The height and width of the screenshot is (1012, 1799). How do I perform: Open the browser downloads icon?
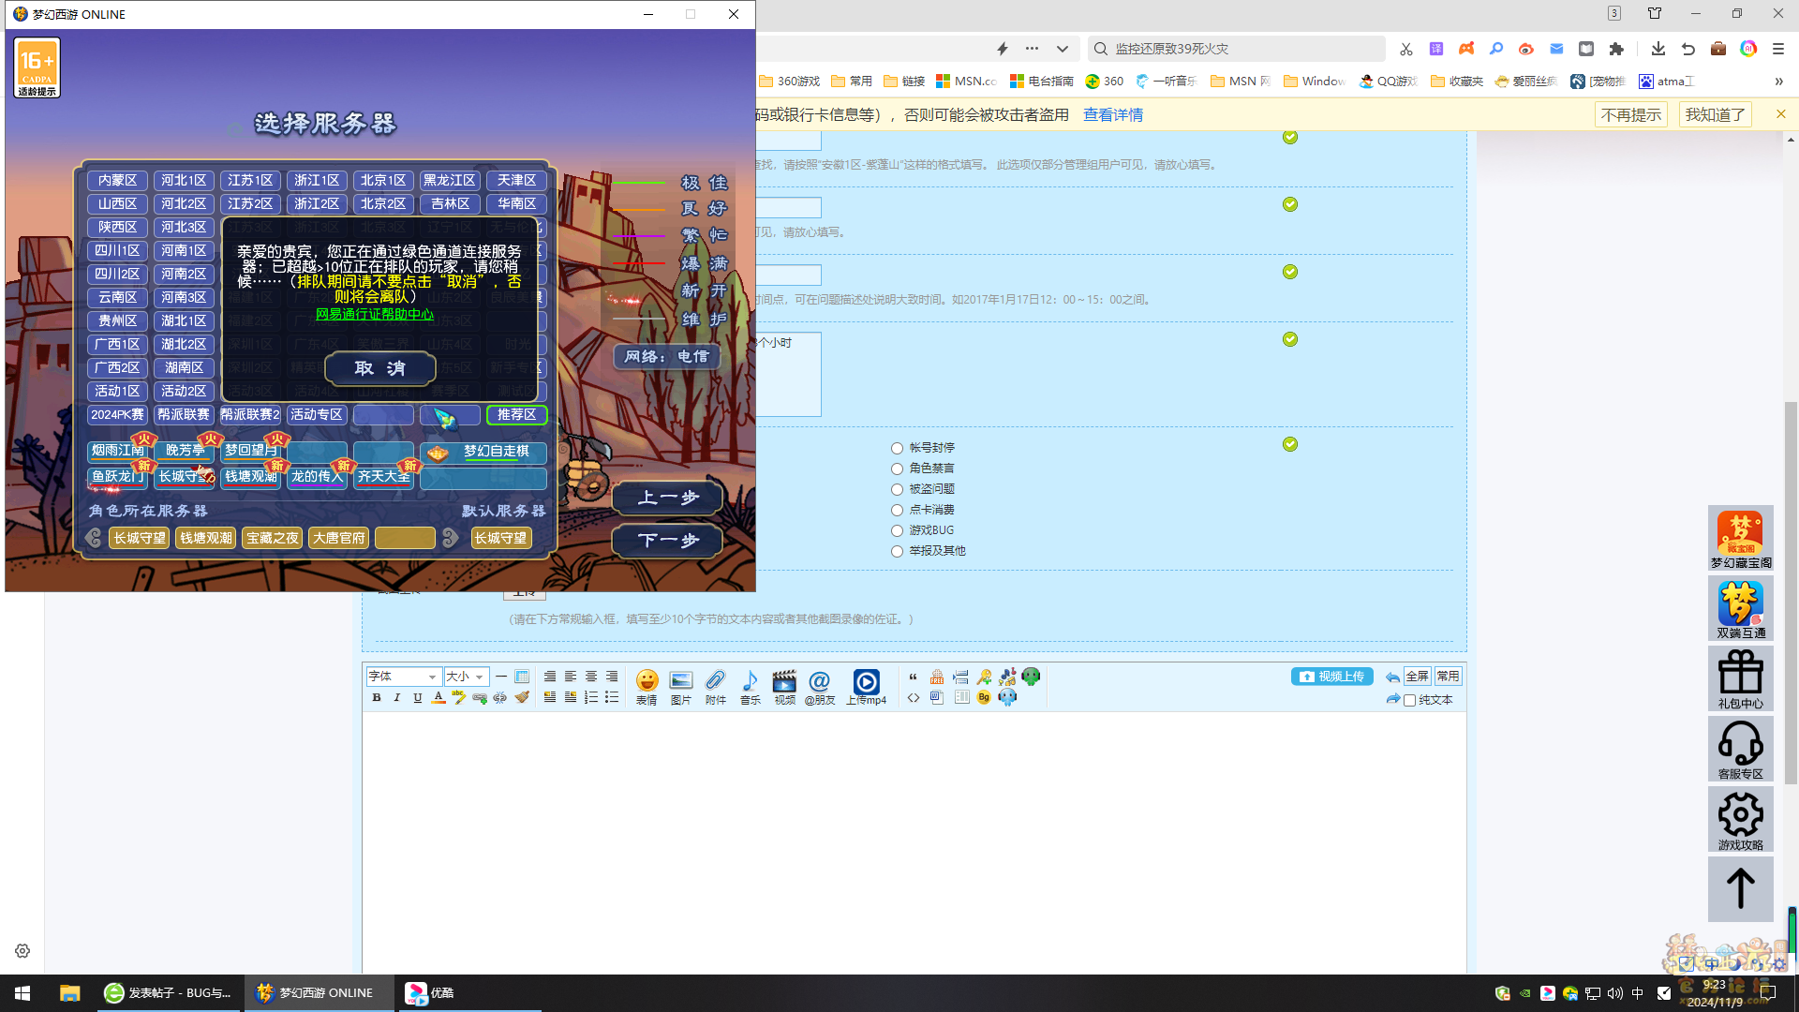point(1658,49)
